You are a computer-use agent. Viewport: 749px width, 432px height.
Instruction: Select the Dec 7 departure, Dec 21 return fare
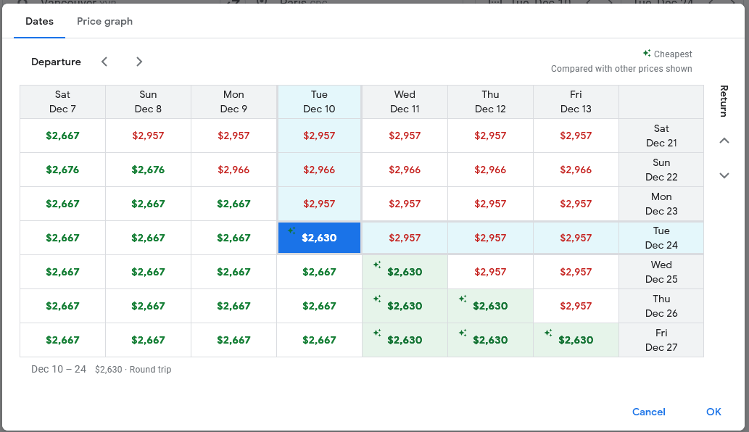click(62, 136)
